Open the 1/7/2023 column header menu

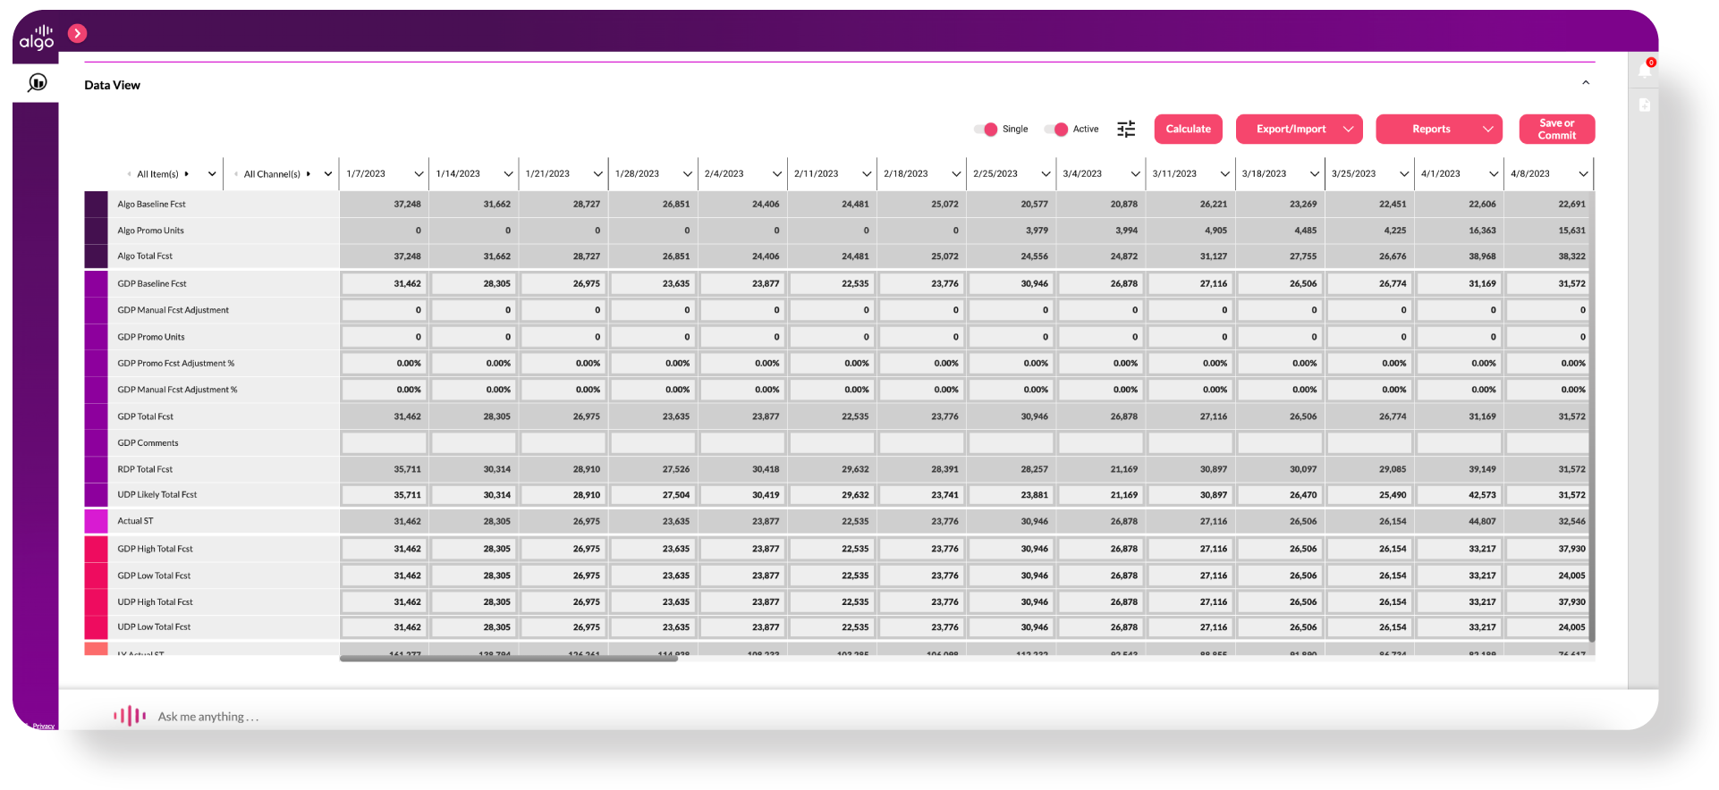click(419, 174)
